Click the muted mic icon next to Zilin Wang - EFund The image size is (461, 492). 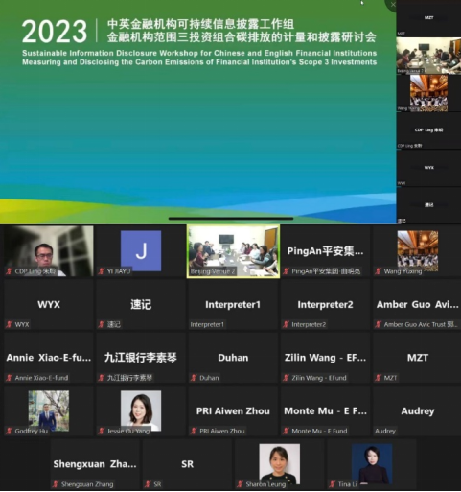(287, 378)
